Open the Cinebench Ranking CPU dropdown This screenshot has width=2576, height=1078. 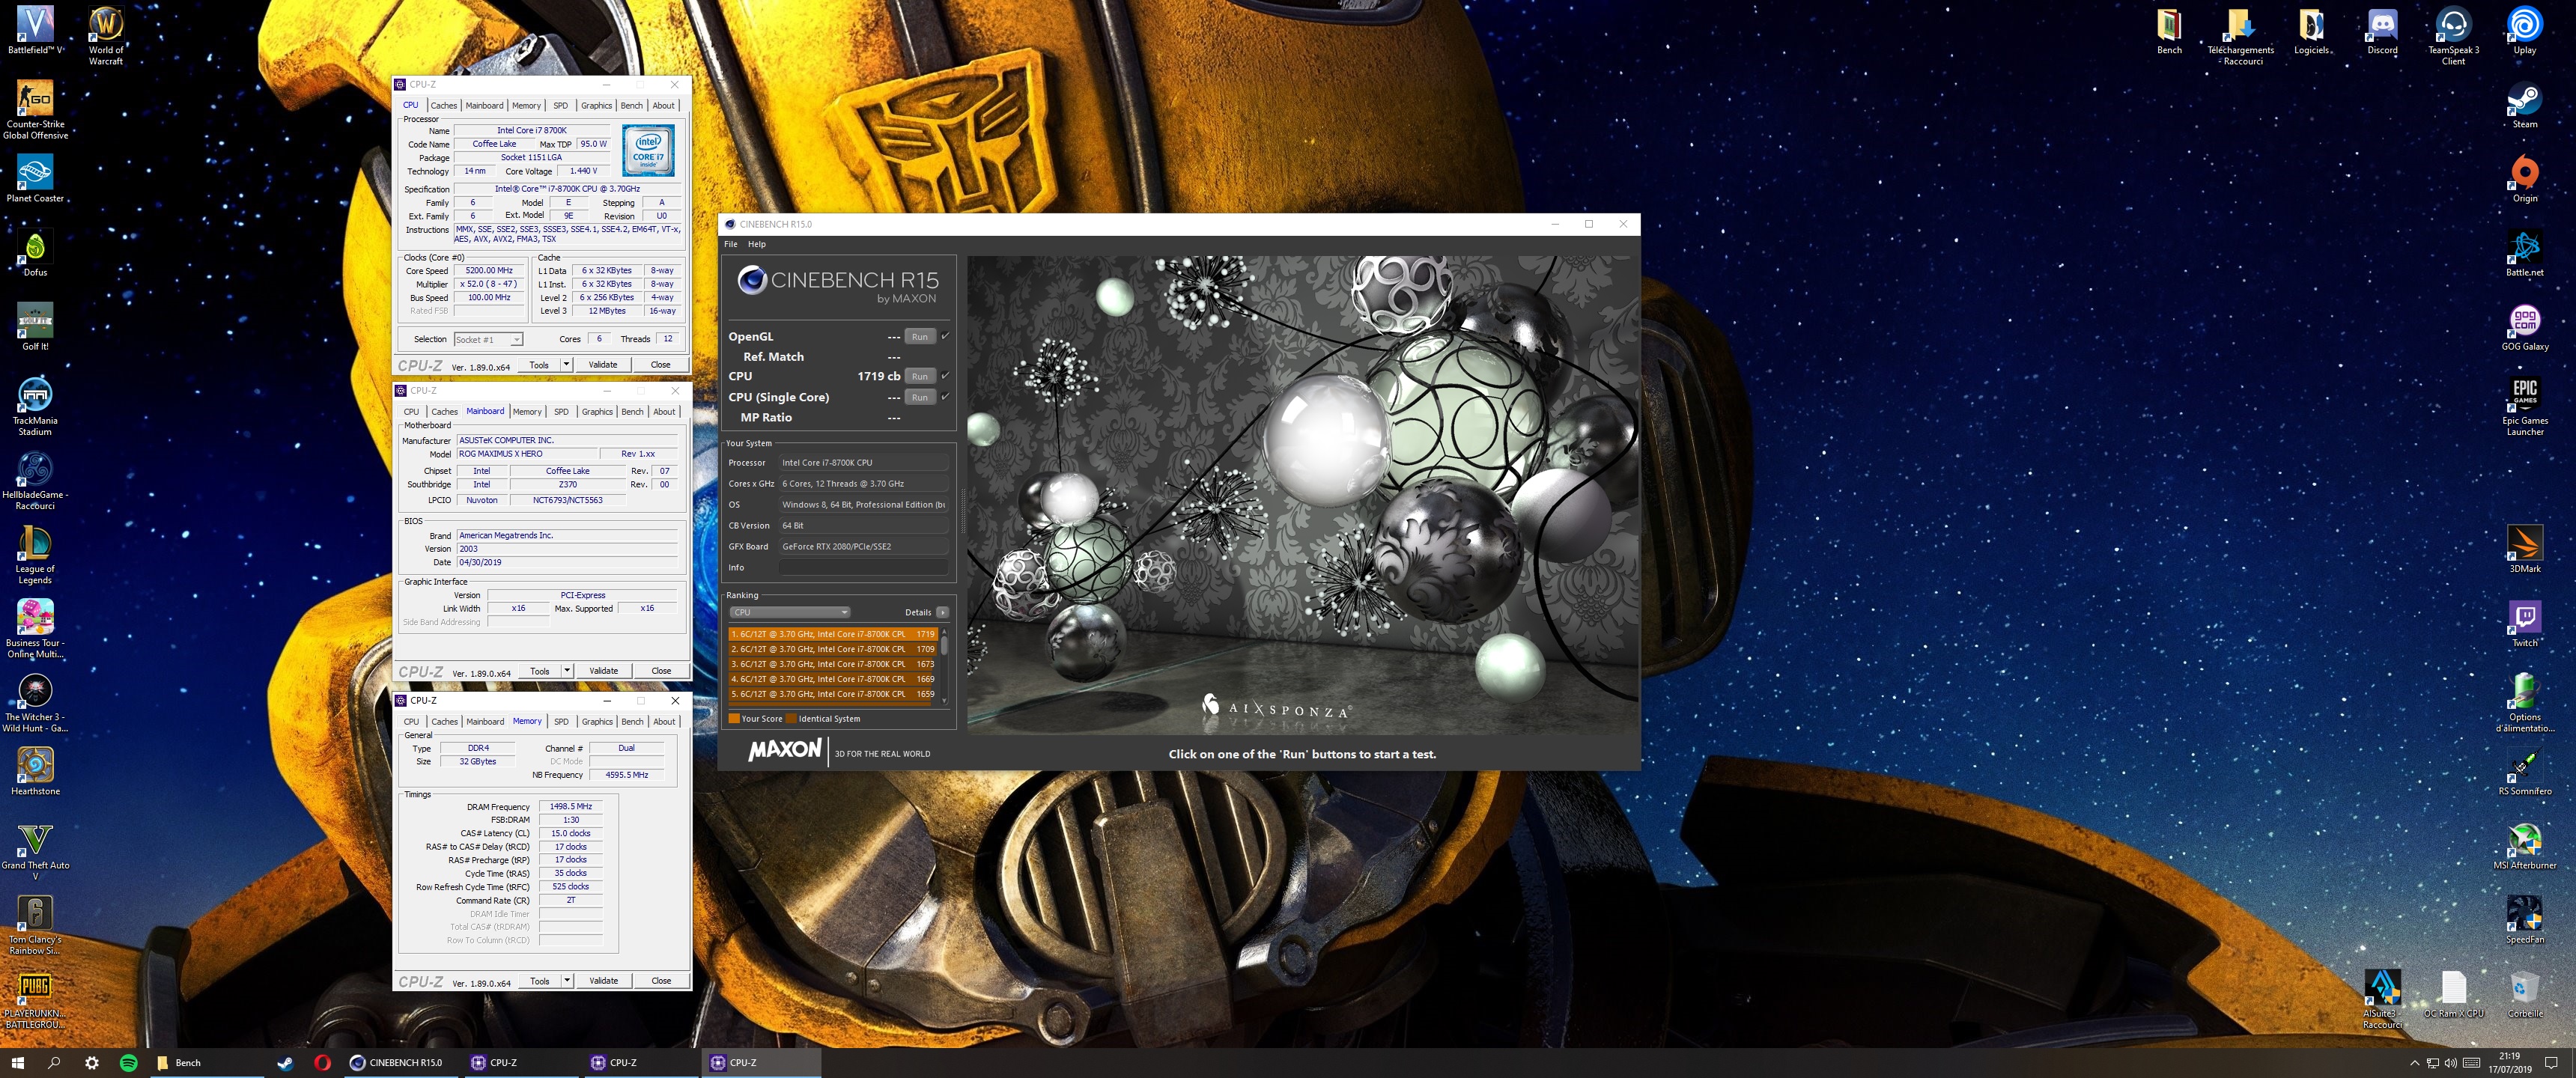click(790, 612)
